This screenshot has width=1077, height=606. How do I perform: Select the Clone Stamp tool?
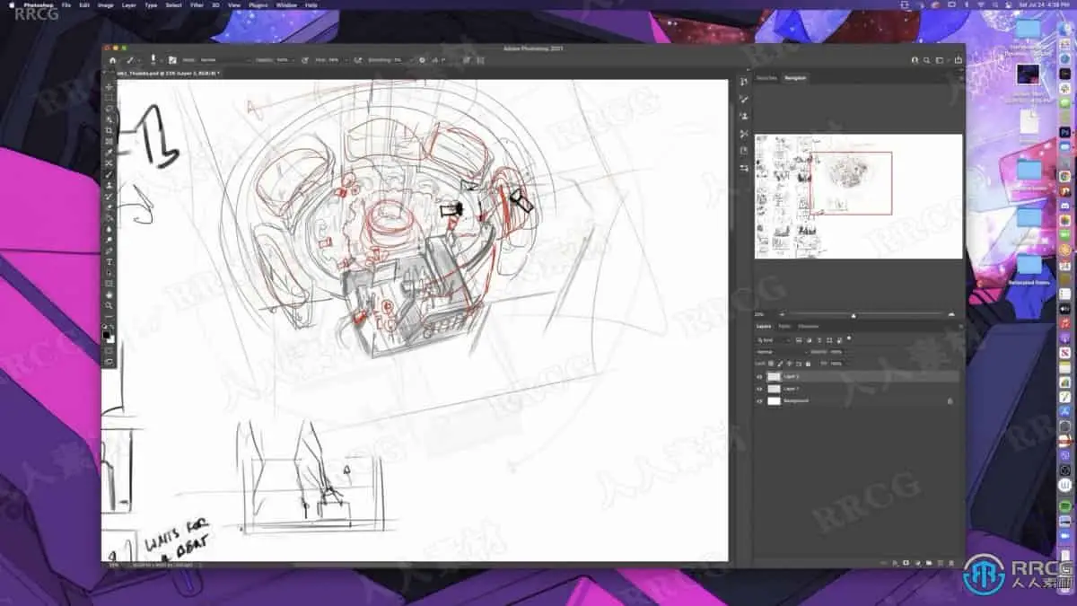109,186
